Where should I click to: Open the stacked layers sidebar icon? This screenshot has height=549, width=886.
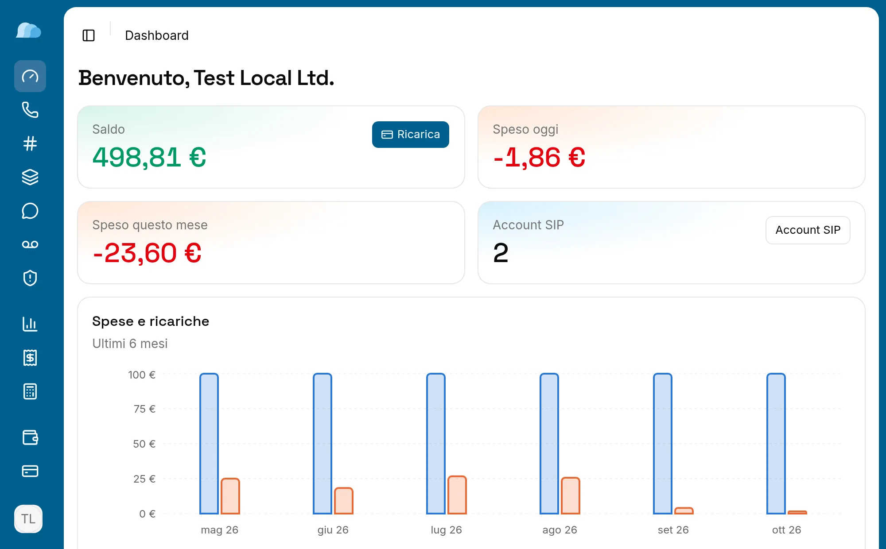(30, 177)
